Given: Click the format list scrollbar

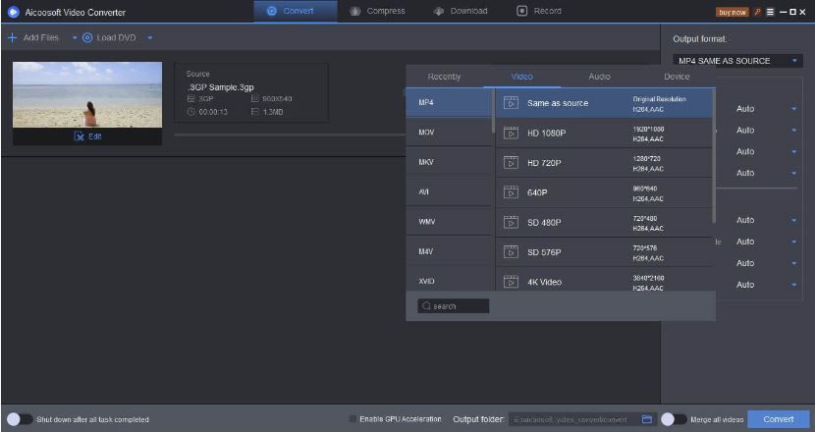Looking at the screenshot, I should coord(714,157).
